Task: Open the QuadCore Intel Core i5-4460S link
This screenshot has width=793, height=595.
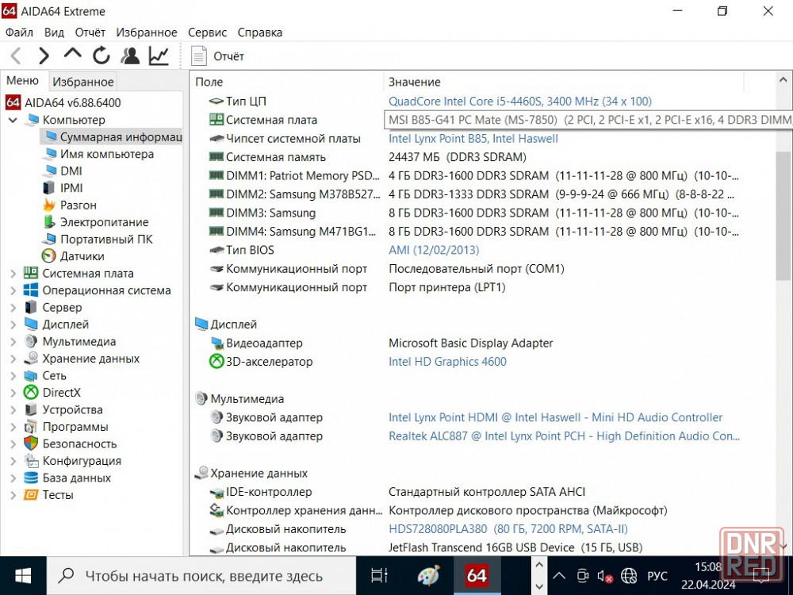Action: pos(520,102)
